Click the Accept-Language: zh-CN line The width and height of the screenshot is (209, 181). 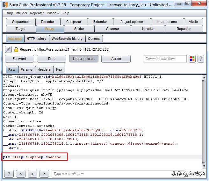tap(28, 95)
